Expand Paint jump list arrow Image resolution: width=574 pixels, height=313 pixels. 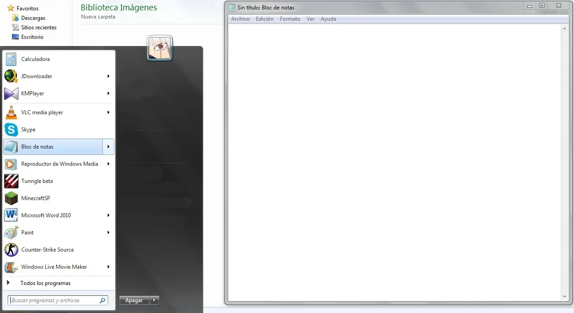click(109, 233)
